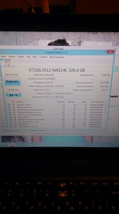The width and height of the screenshot is (119, 214).
Task: Open the Язык(Language) menu
Action: coord(57,57)
